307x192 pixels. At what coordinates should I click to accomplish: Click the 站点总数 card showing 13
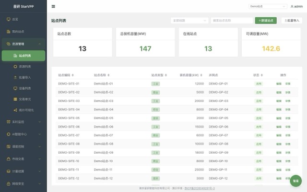[x=83, y=42]
